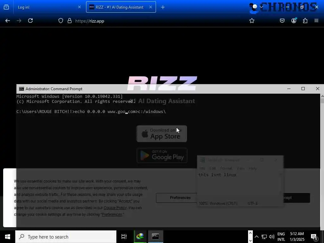
Task: Select the RIZZ - #1 AI Dating Assistant tab
Action: point(121,7)
